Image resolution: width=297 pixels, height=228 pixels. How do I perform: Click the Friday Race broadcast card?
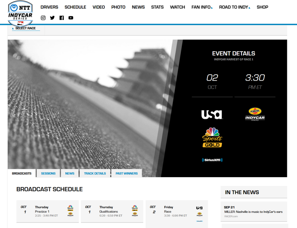click(177, 214)
